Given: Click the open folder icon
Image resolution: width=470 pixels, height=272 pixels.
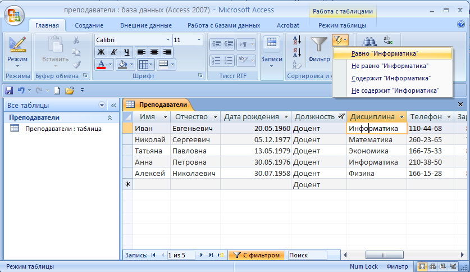Looking at the screenshot, I should (70, 90).
